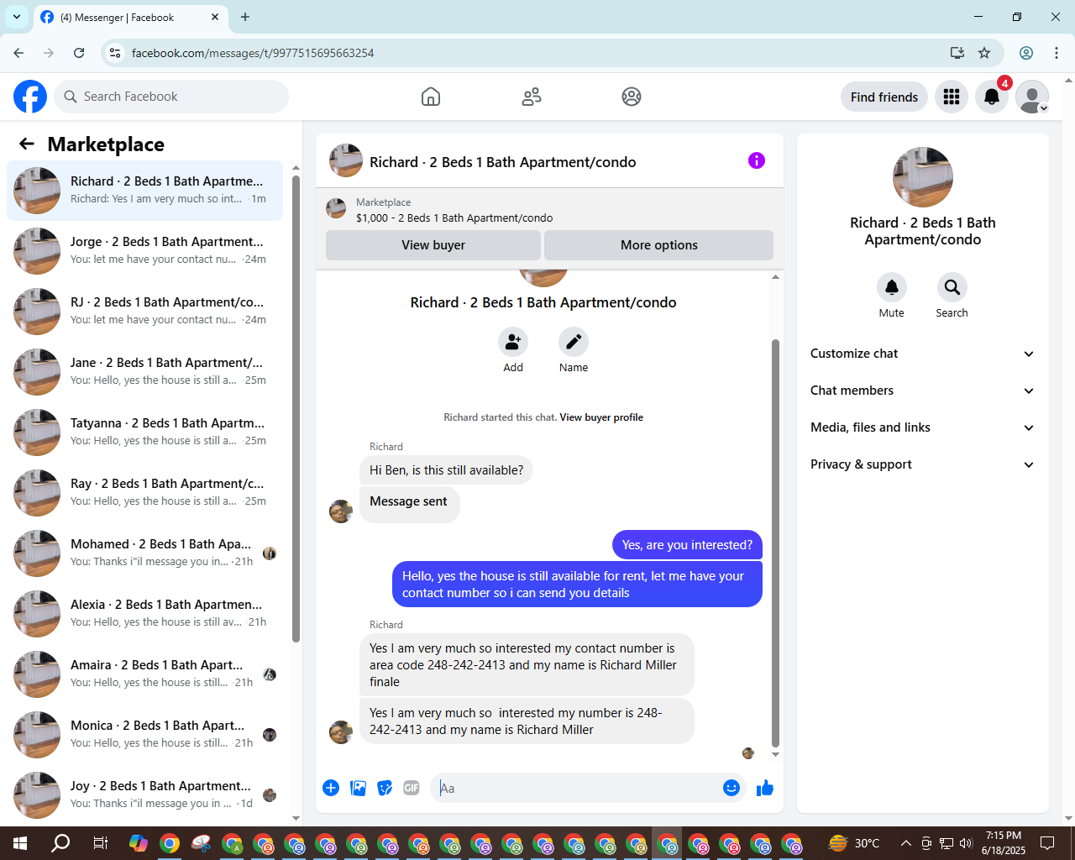Open Windows Start menu
This screenshot has height=860, width=1075.
[20, 843]
